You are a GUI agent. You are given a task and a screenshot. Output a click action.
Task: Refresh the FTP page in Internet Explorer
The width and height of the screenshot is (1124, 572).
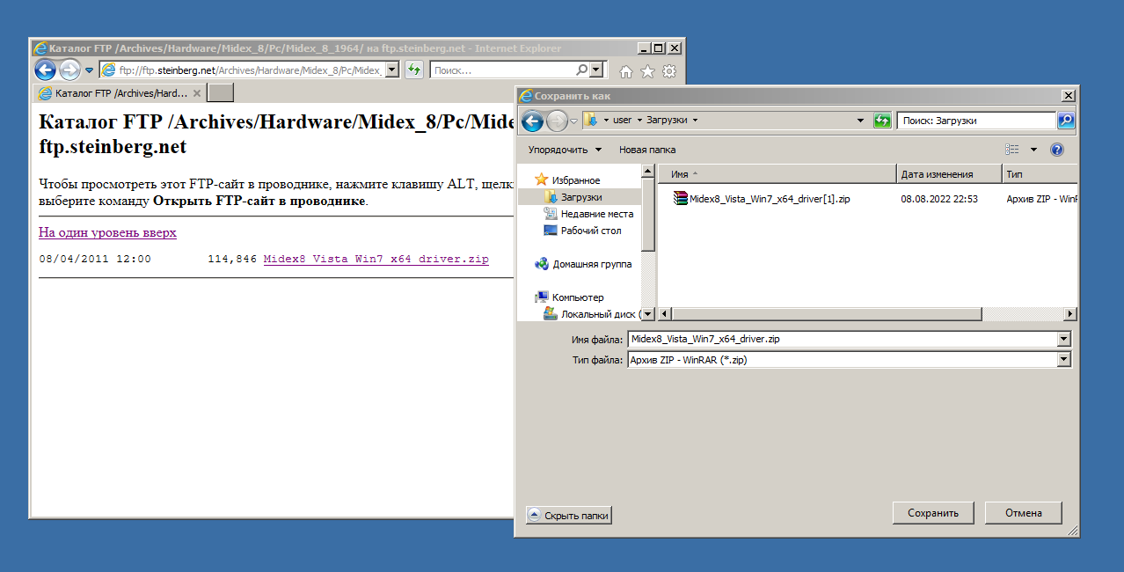tap(413, 70)
